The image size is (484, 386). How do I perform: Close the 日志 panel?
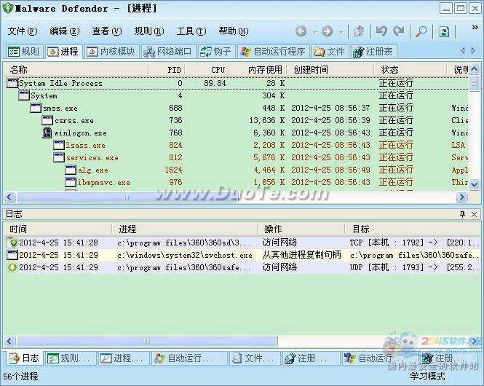coord(475,214)
